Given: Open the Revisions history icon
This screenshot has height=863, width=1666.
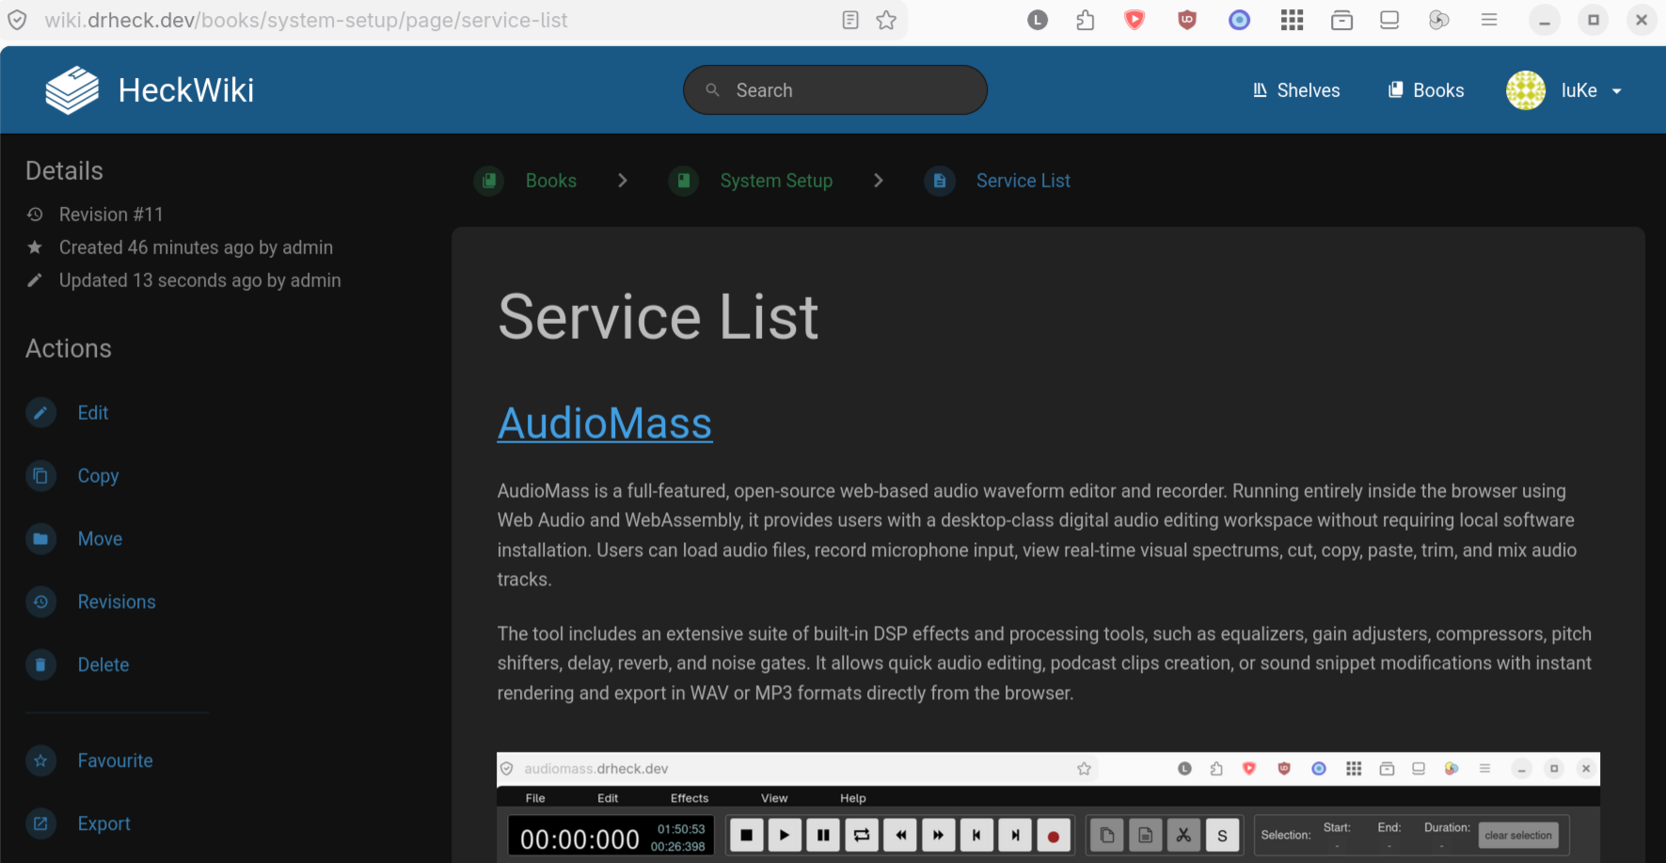Looking at the screenshot, I should (x=40, y=602).
